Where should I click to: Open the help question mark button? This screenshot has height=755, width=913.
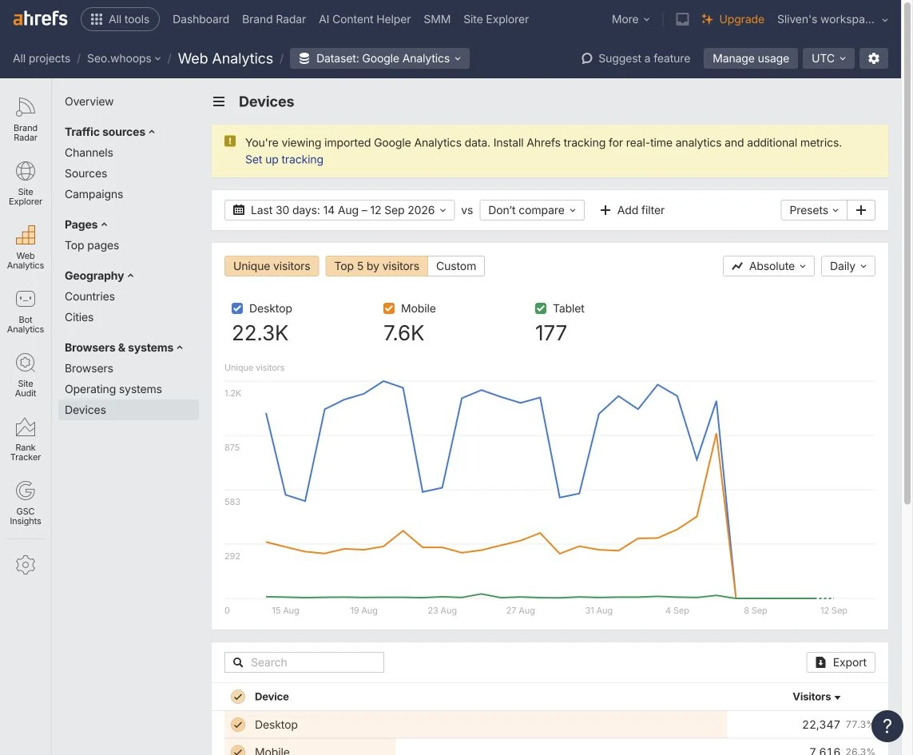[887, 726]
